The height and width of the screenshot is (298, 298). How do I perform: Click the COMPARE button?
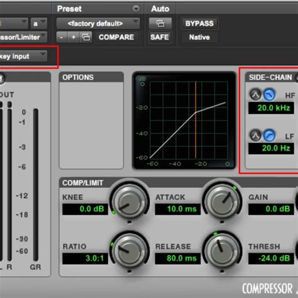tap(116, 37)
